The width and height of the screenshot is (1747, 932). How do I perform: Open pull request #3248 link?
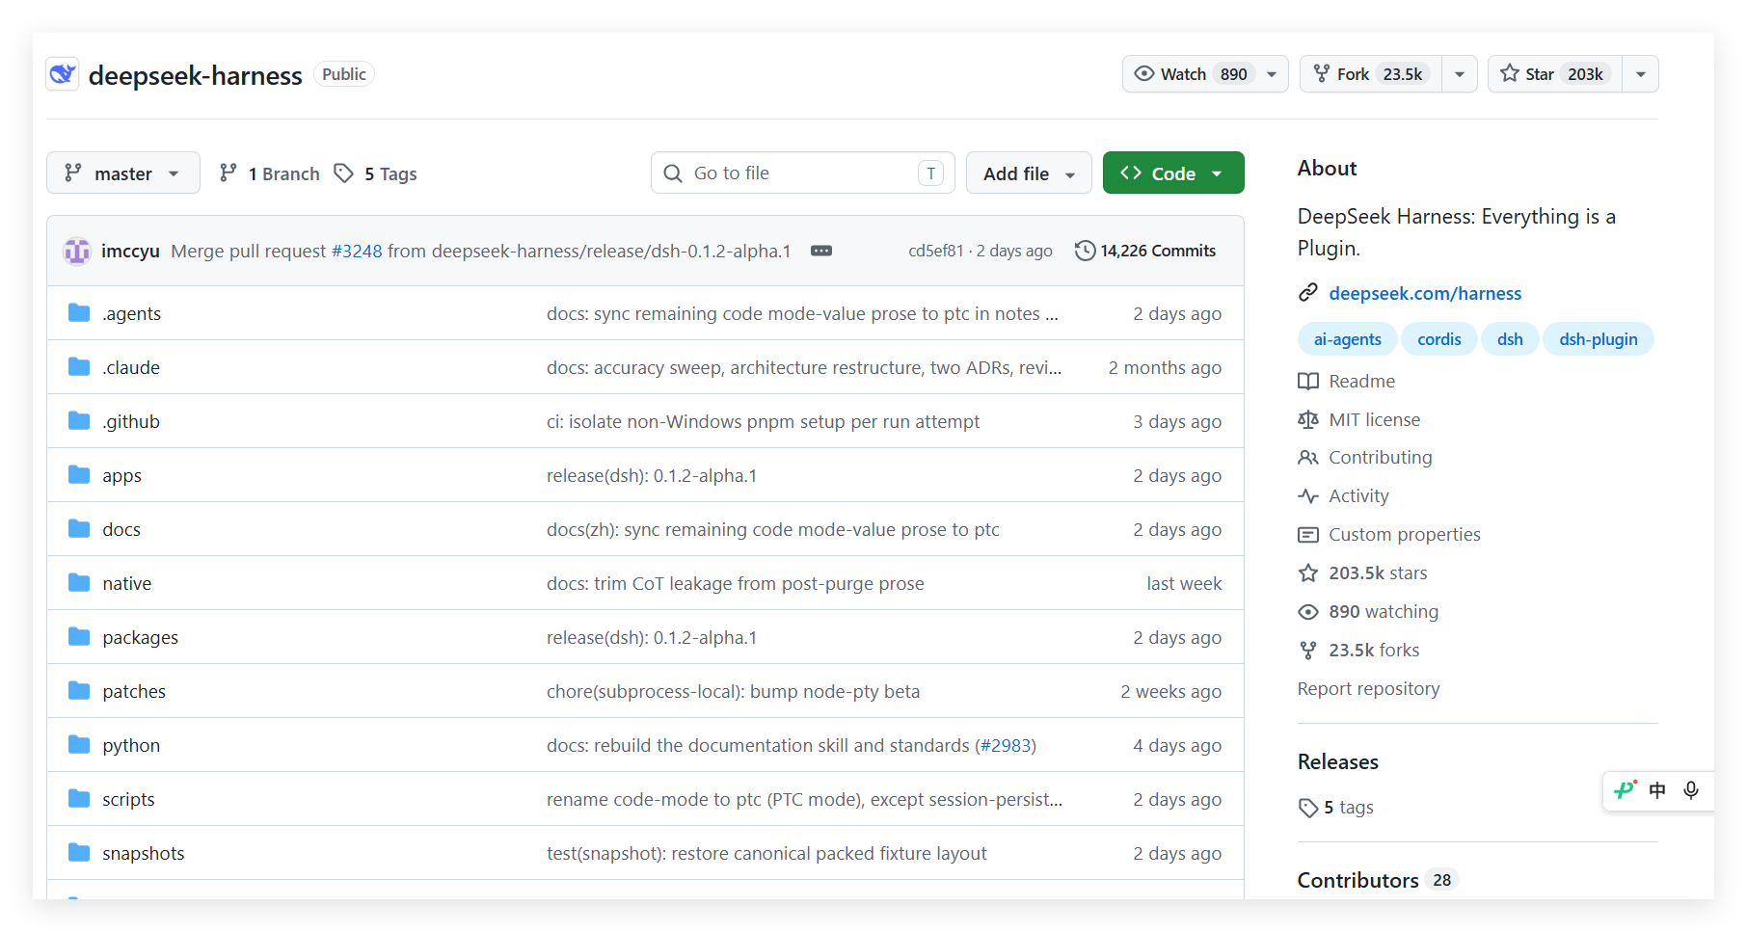tap(357, 251)
